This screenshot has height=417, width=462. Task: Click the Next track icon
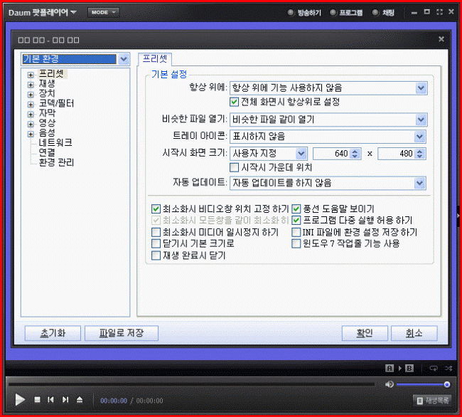tap(65, 400)
